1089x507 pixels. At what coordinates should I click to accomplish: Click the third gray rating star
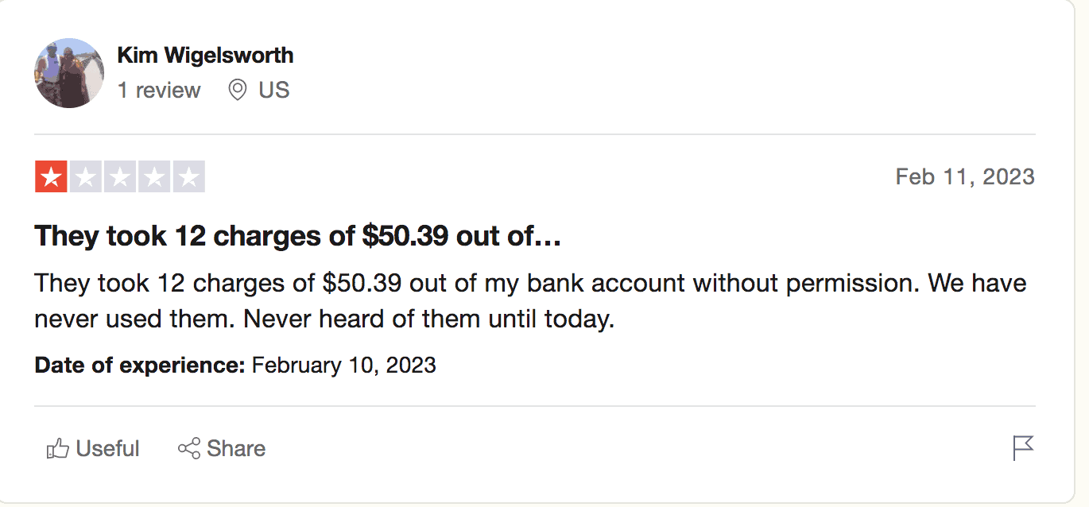tap(120, 176)
